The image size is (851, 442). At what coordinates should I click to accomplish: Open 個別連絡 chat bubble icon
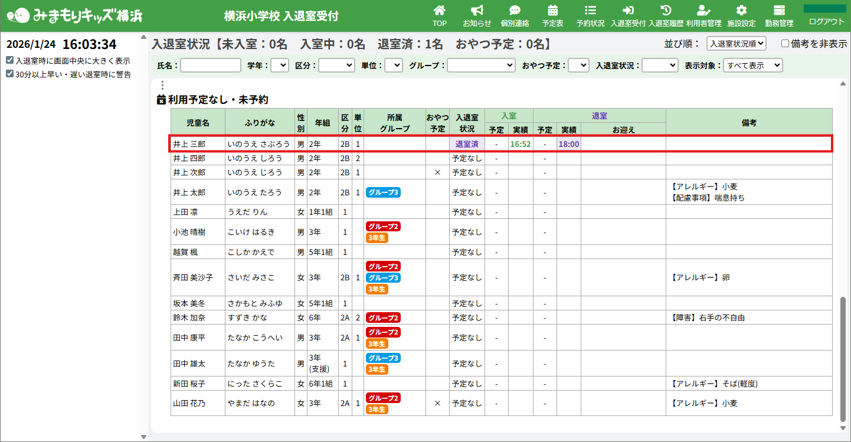pyautogui.click(x=515, y=11)
